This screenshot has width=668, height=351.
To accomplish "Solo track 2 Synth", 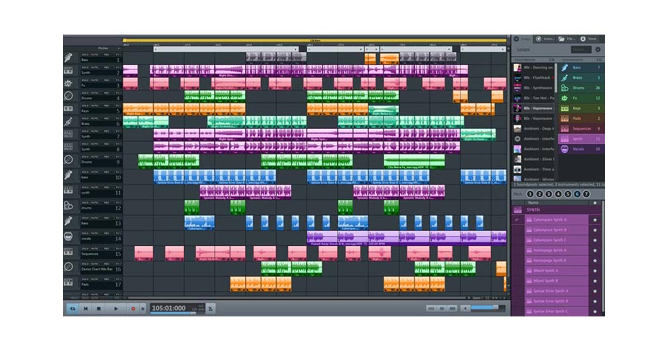I will pyautogui.click(x=85, y=67).
